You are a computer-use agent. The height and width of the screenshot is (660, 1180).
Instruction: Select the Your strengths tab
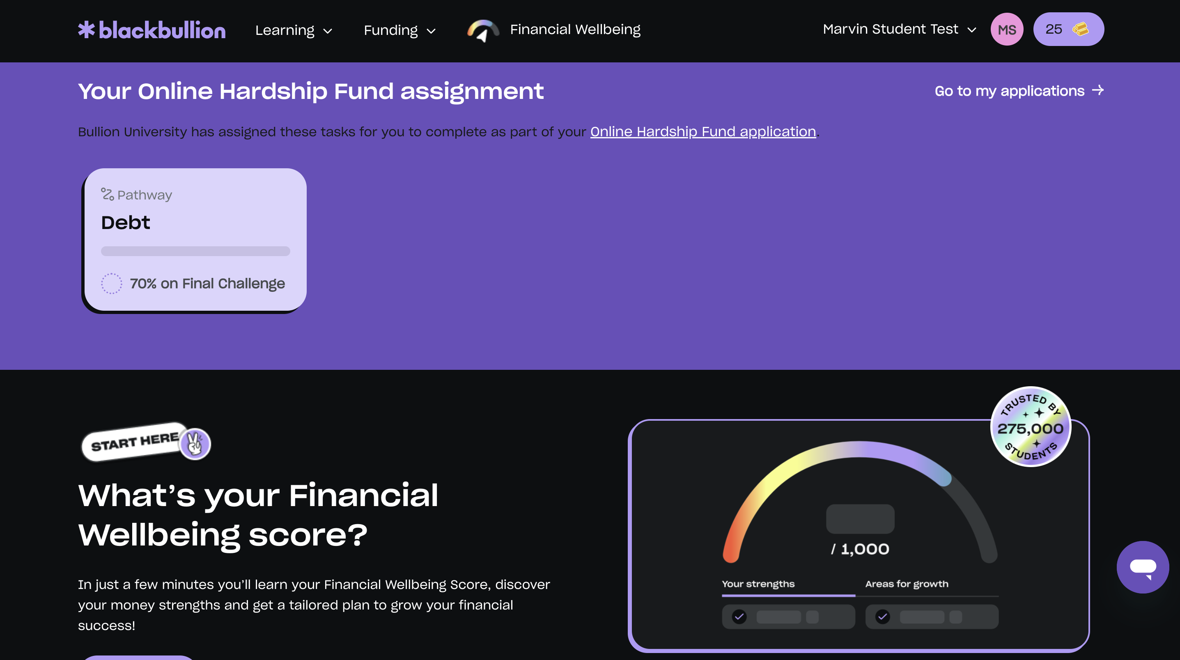[758, 584]
